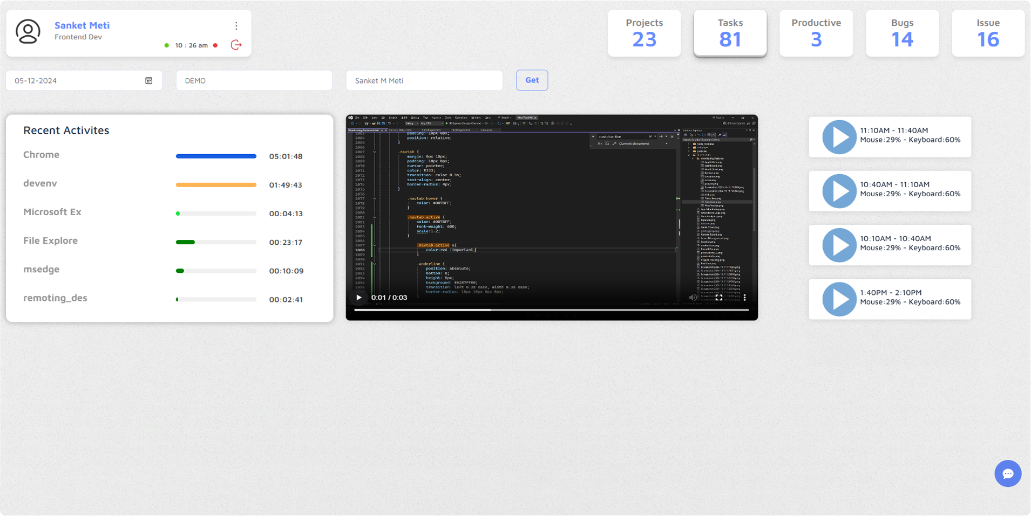The height and width of the screenshot is (516, 1031).
Task: Play the 11:10AM - 11:40AM recording
Action: (x=839, y=137)
